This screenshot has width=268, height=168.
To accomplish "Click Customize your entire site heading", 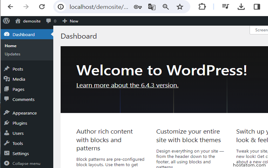I will tap(188, 136).
